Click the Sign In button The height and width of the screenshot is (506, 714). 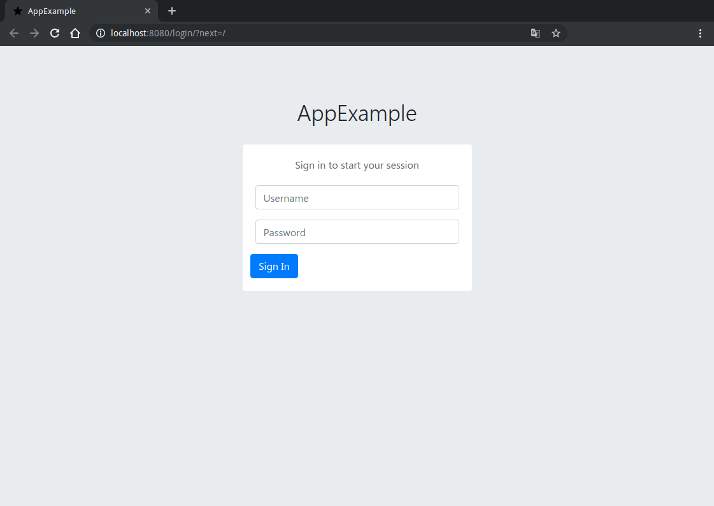click(274, 266)
